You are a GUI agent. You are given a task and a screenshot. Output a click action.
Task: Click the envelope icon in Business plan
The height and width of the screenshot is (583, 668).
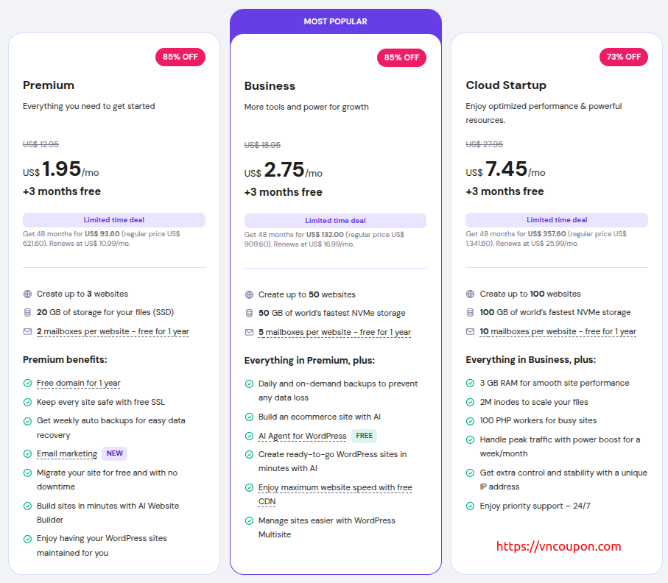(x=249, y=333)
